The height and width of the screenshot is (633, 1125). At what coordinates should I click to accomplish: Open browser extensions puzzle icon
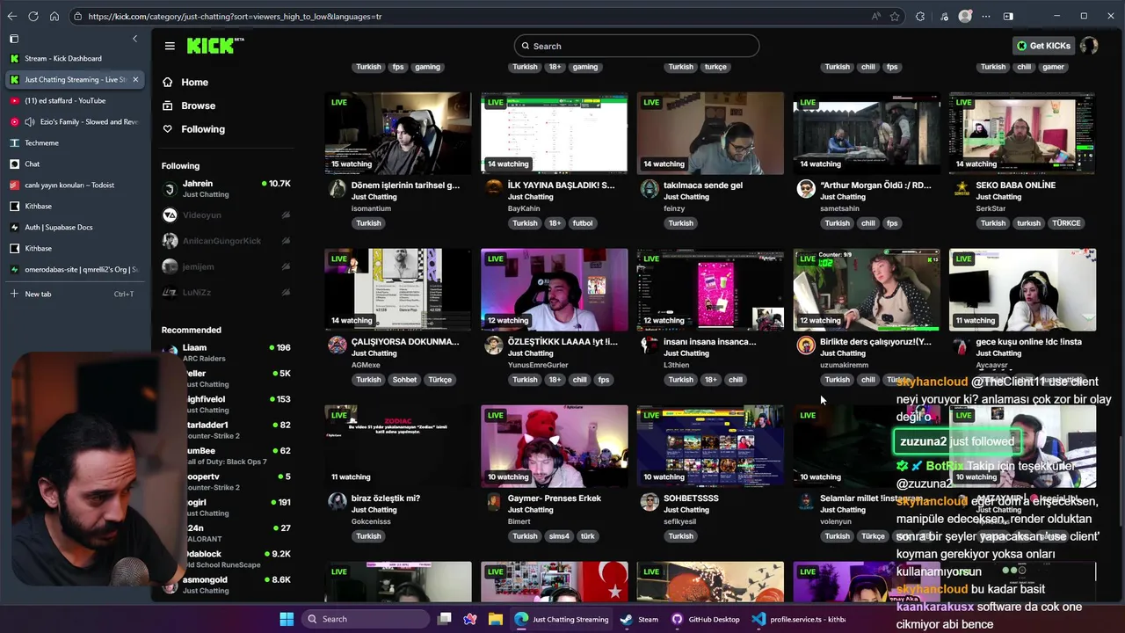tap(920, 16)
